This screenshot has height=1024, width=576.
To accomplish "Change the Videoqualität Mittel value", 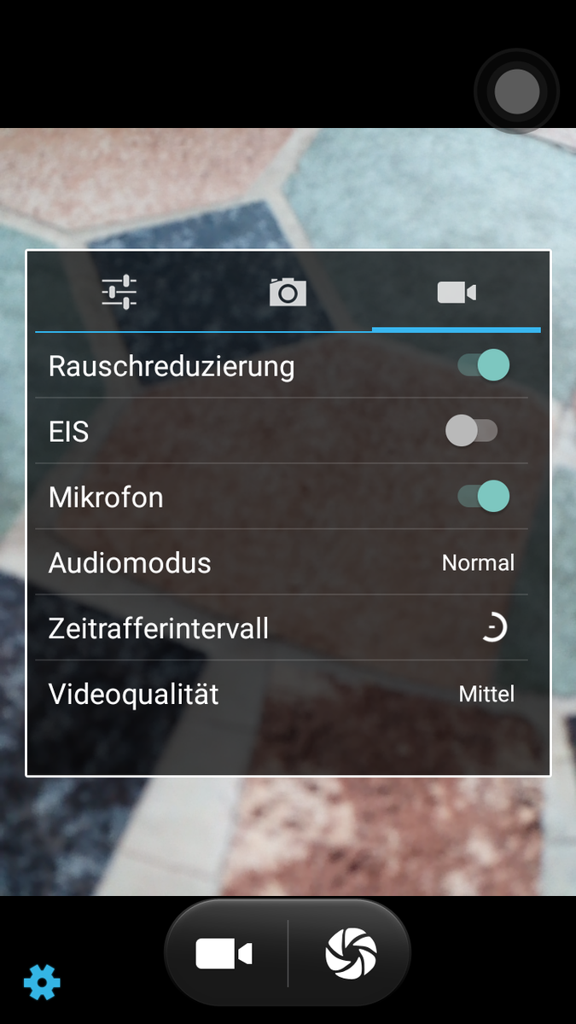I will pyautogui.click(x=486, y=695).
